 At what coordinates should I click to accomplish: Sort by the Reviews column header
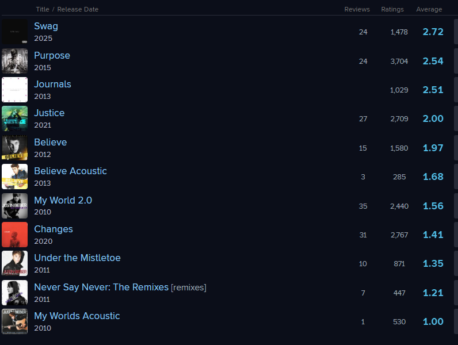pyautogui.click(x=357, y=9)
